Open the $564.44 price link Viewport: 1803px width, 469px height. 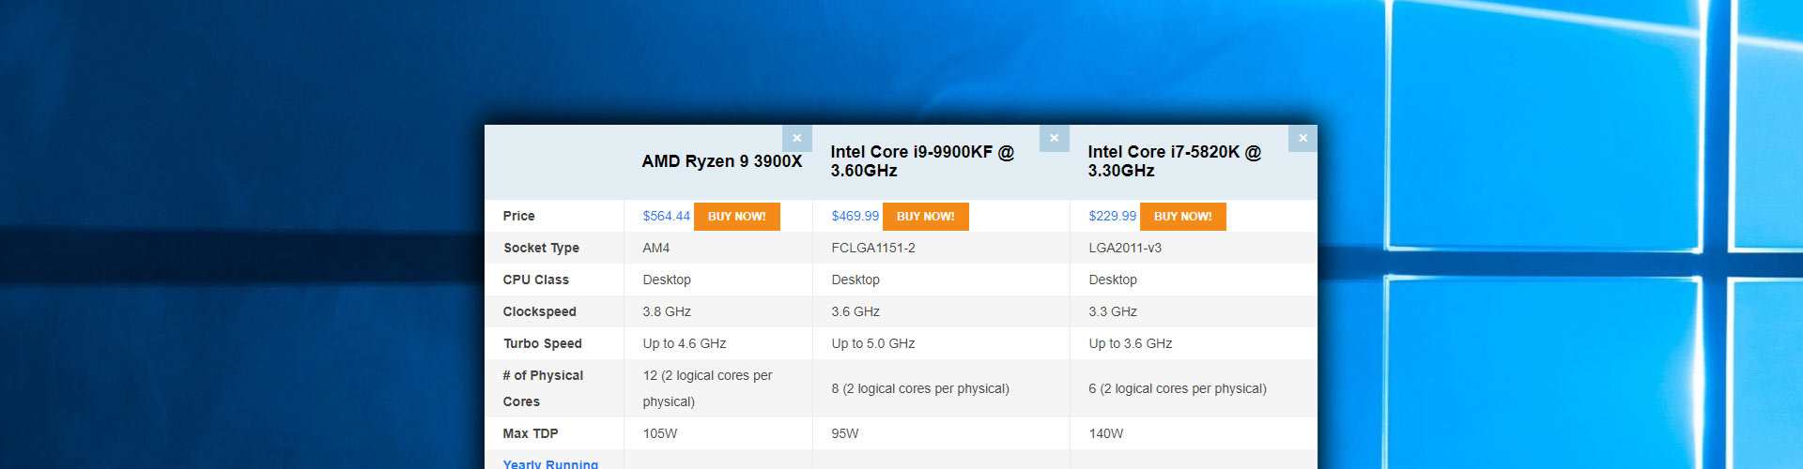[x=666, y=216]
